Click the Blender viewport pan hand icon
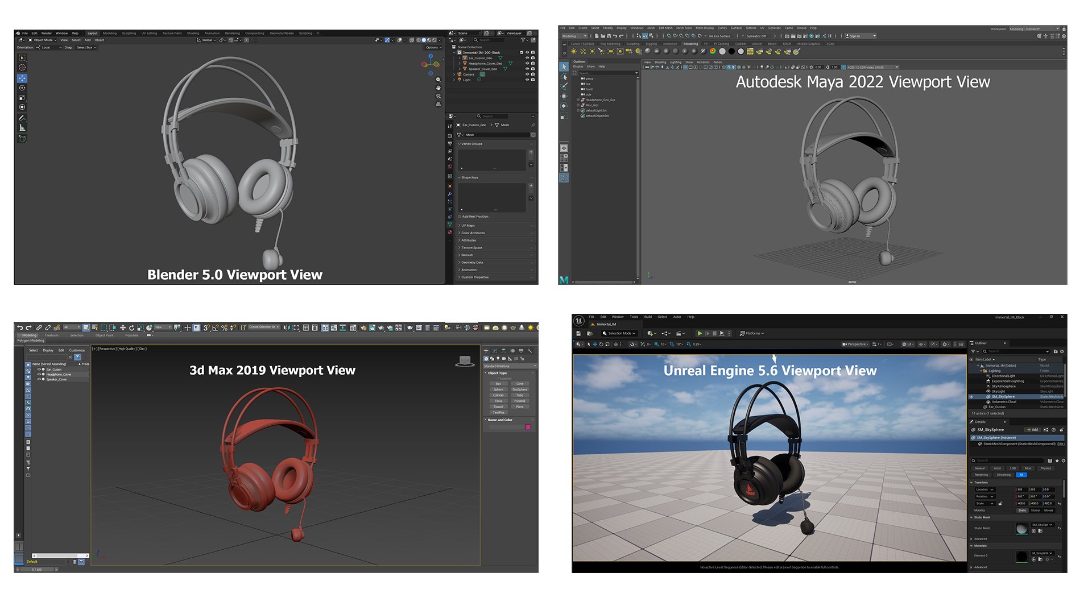Viewport: 1092px width, 614px height. pyautogui.click(x=438, y=88)
